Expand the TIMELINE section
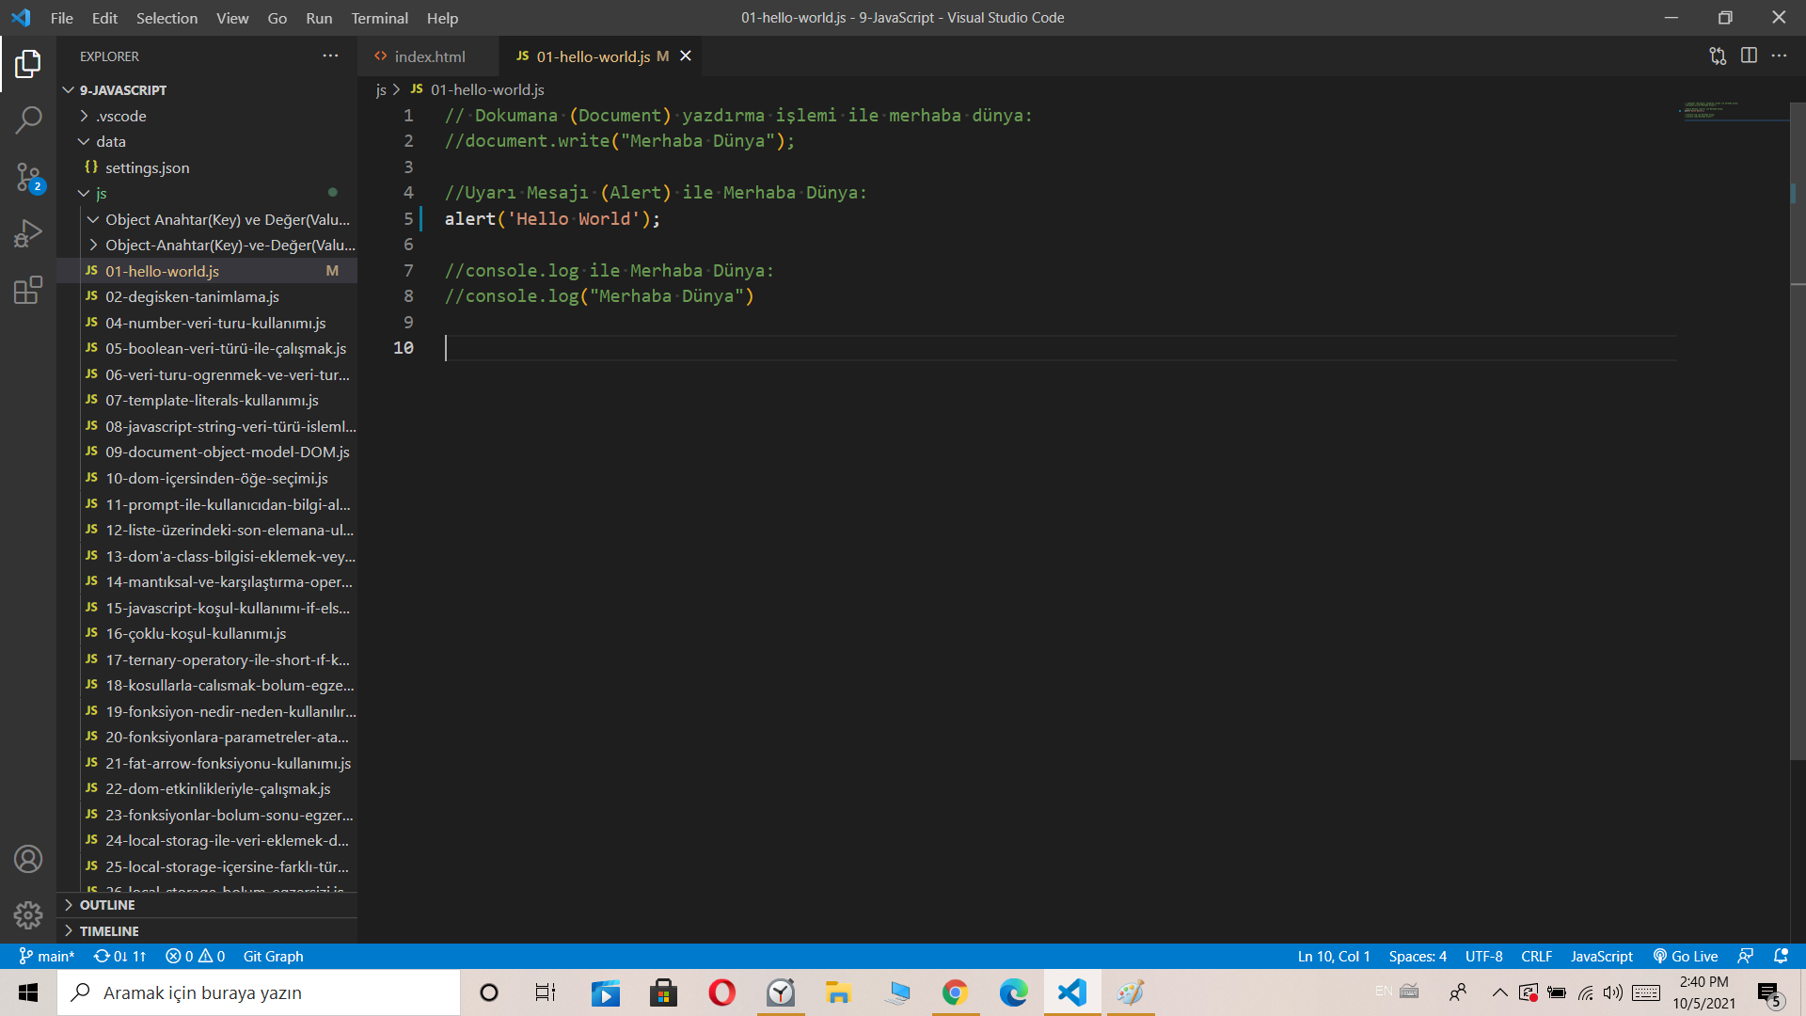Screen dimensions: 1806x1016 click(x=109, y=931)
